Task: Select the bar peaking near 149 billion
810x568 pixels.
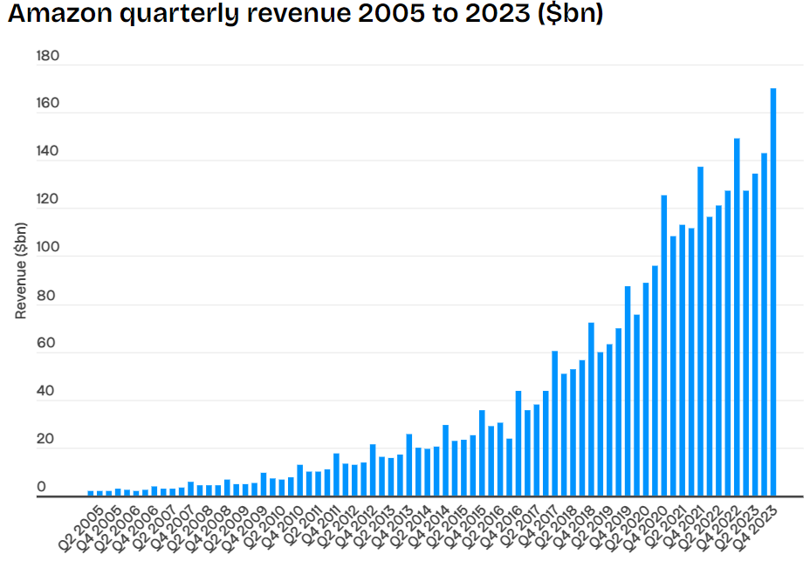Action: point(737,317)
